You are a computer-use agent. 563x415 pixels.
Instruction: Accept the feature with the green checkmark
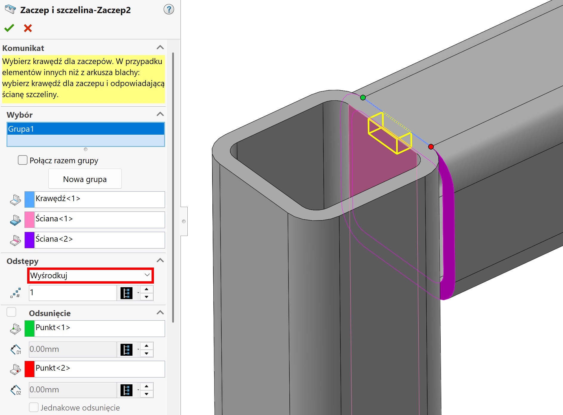(x=9, y=28)
